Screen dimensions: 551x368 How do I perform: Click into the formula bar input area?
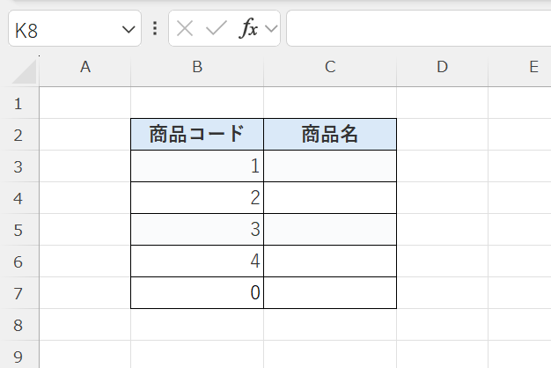[418, 29]
